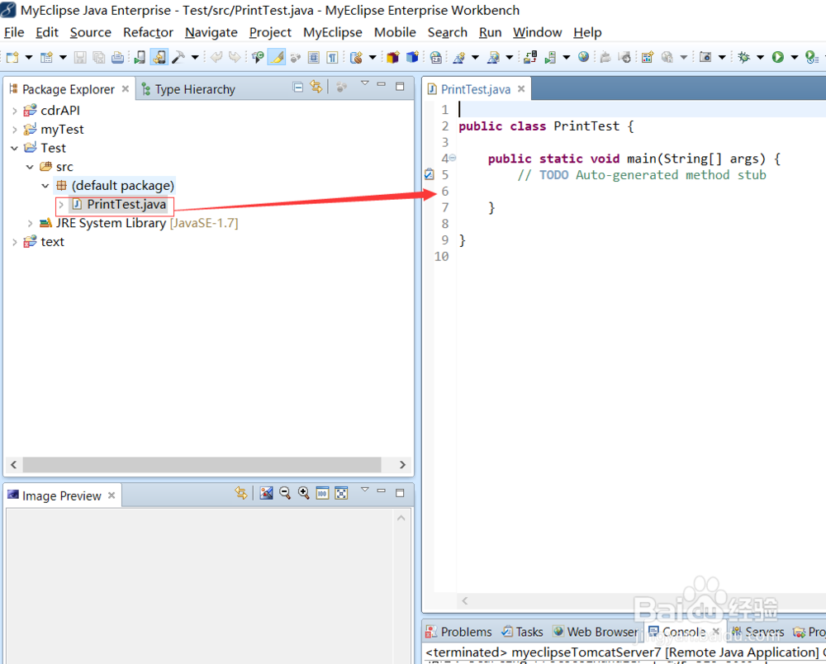826x664 pixels.
Task: Click fit to window icon in Image Preview
Action: pyautogui.click(x=341, y=493)
